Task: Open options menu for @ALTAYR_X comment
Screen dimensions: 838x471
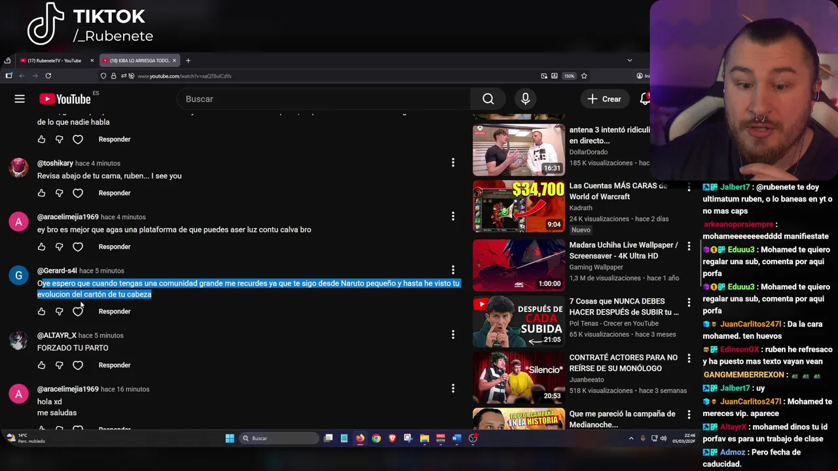Action: 452,334
